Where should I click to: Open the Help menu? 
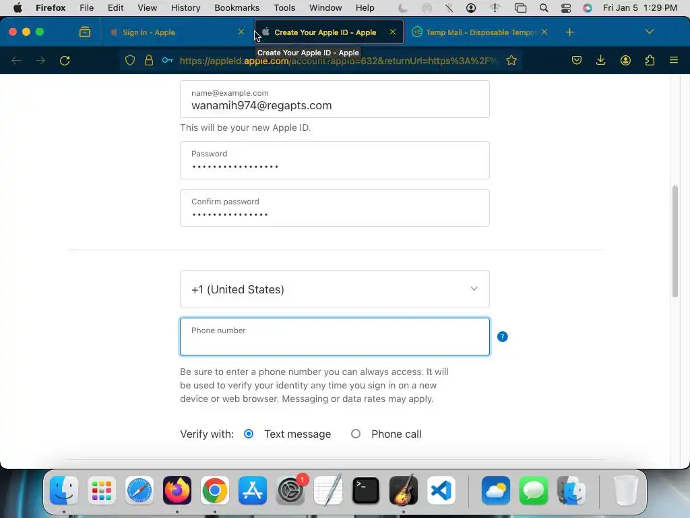365,8
